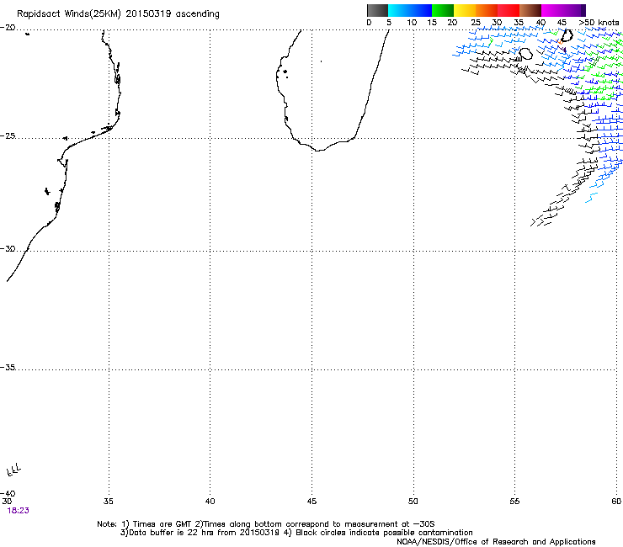
Task: Click the '60' longitude axis label
Action: tap(616, 502)
